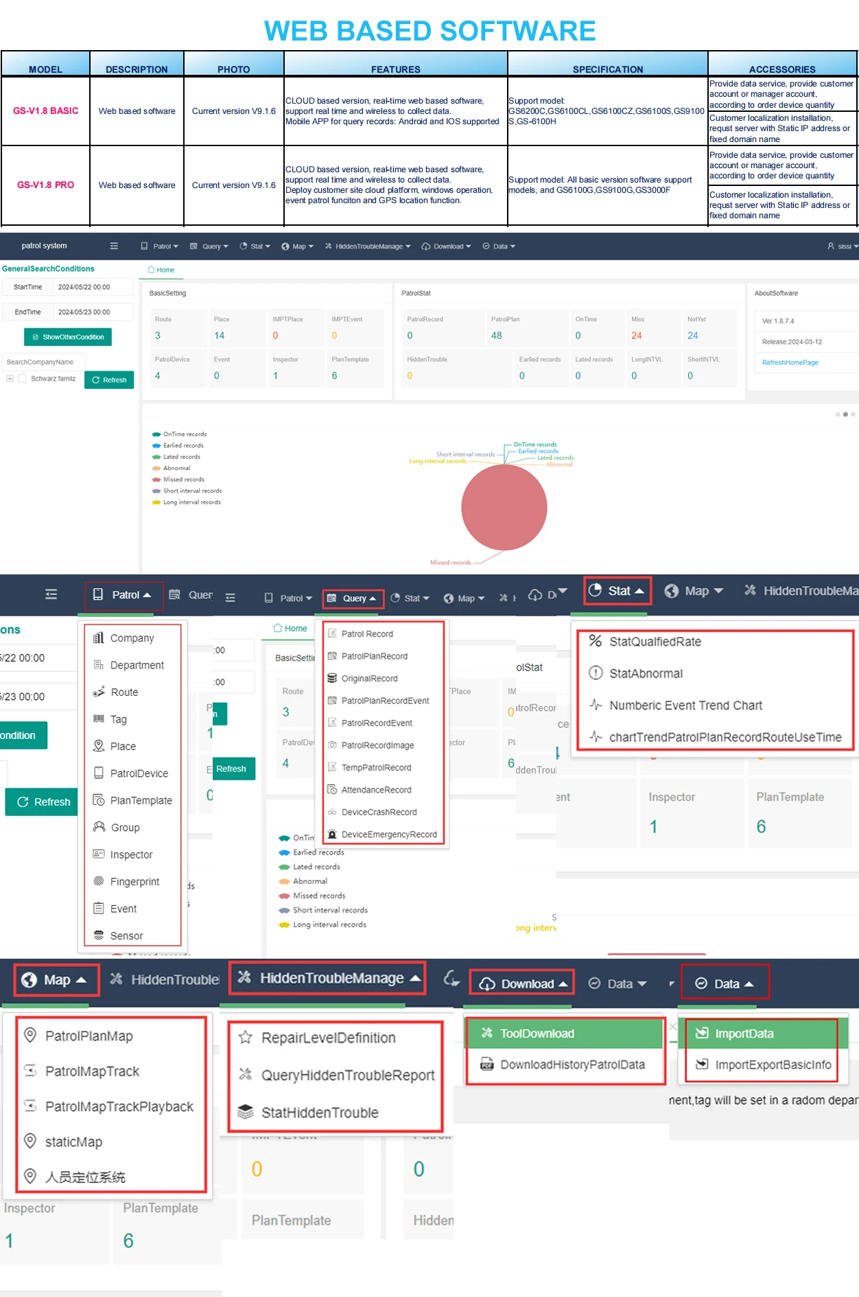Click the percent icon beside StatQualfiedRate
Viewport: 859px width, 1297px height.
pyautogui.click(x=595, y=641)
